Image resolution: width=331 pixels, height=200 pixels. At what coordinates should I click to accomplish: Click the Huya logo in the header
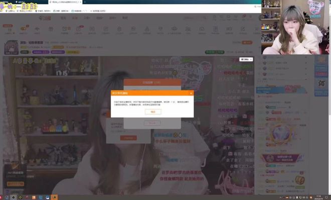pyautogui.click(x=45, y=18)
